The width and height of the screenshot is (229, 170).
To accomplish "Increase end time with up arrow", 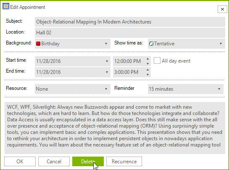I will [147, 70].
